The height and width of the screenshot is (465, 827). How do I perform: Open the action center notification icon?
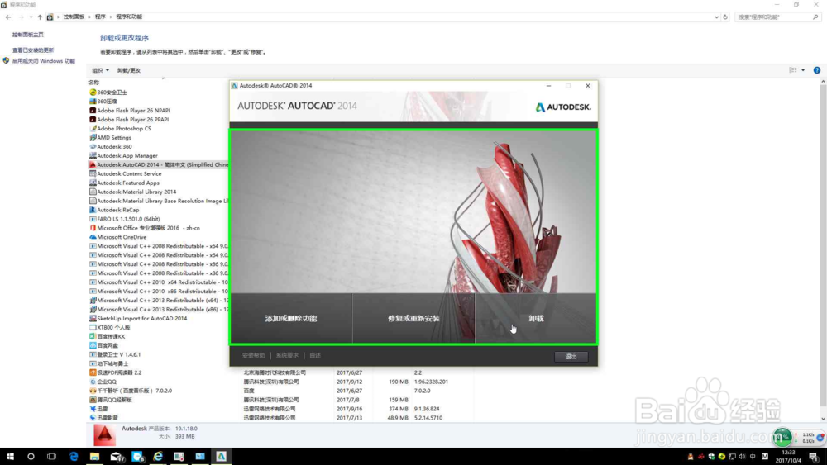pyautogui.click(x=814, y=457)
